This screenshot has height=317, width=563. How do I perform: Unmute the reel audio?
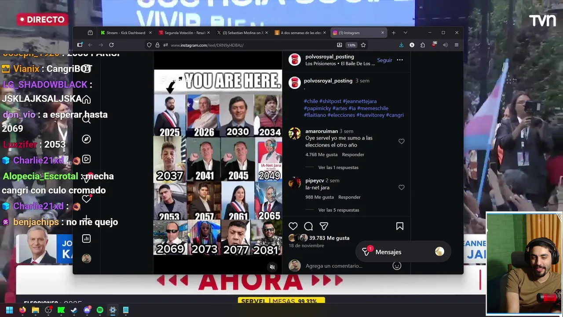pos(272,267)
